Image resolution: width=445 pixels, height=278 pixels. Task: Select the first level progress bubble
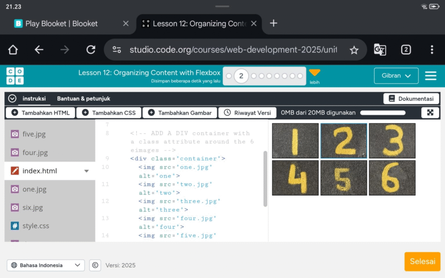pos(229,76)
